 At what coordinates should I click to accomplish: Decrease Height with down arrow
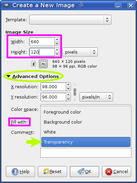point(57,54)
